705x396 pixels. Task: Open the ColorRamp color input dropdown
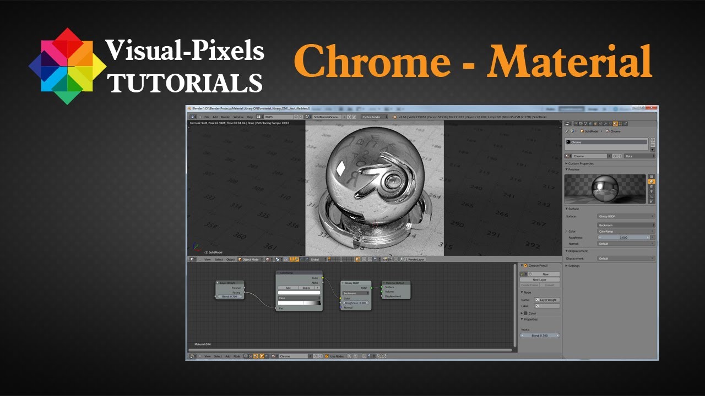pyautogui.click(x=627, y=231)
